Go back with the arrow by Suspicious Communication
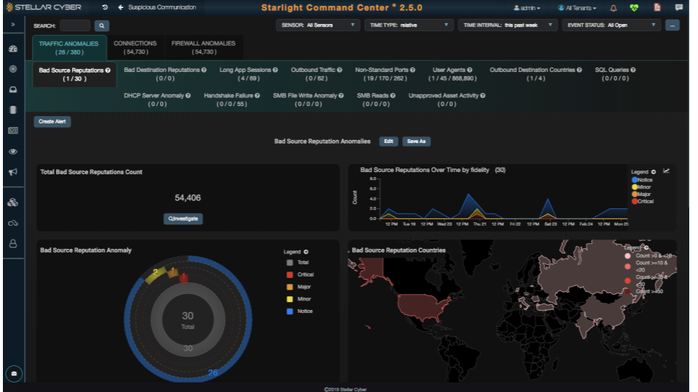Screen dimensions: 698x392 [x=121, y=7]
